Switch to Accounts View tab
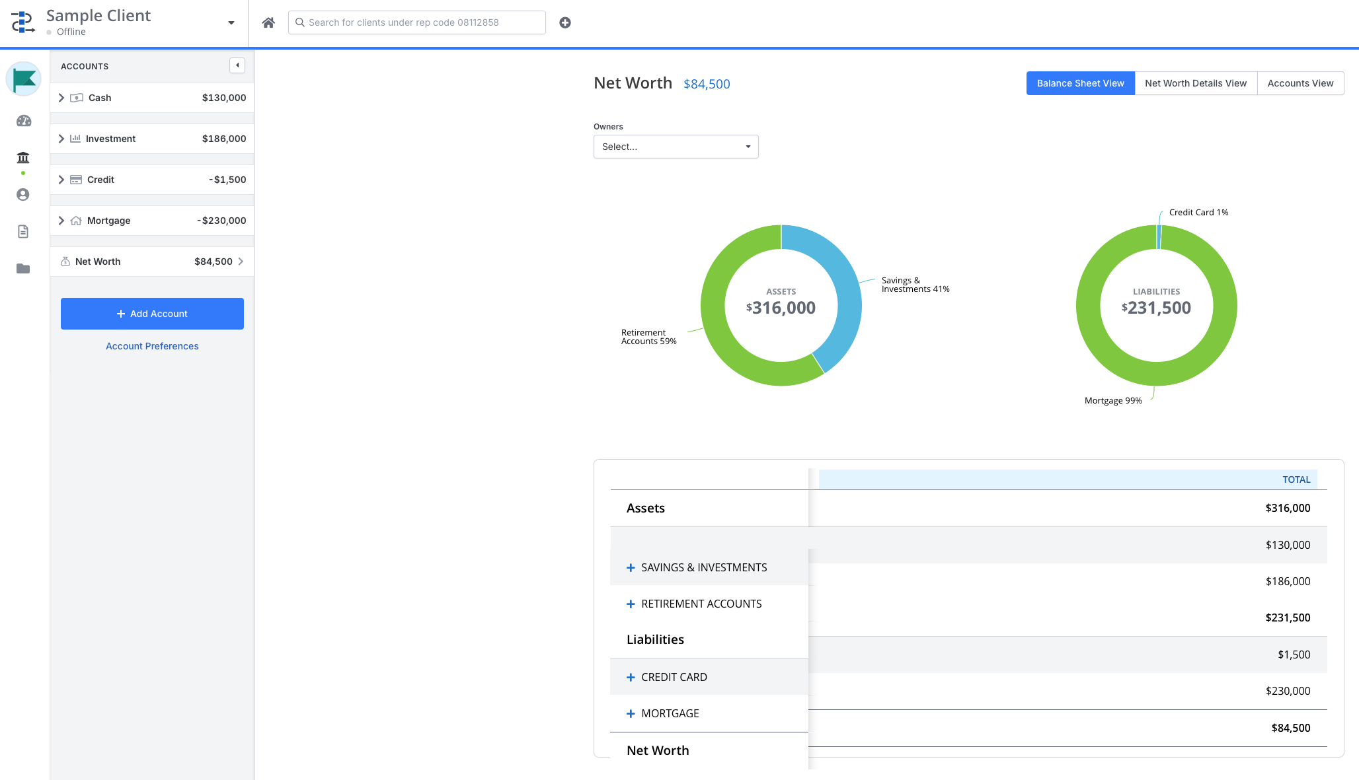Screen dimensions: 1359x780 [1300, 83]
